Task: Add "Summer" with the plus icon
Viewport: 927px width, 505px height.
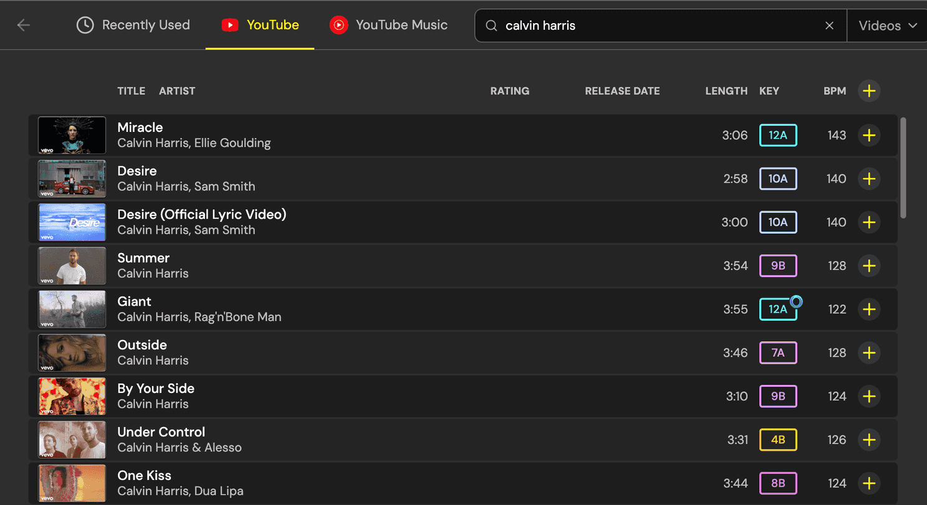Action: coord(869,265)
